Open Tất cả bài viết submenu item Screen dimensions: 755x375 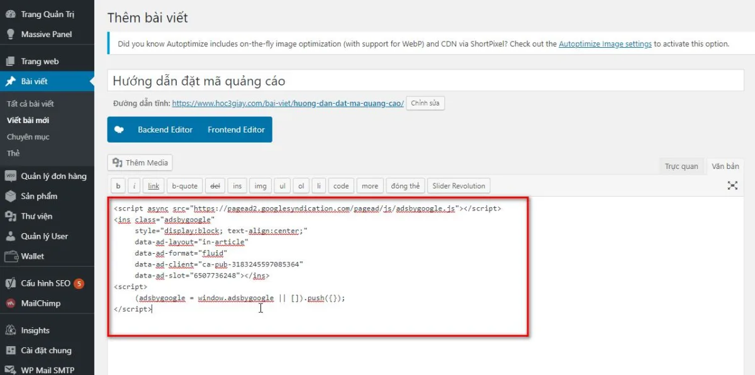(x=30, y=104)
